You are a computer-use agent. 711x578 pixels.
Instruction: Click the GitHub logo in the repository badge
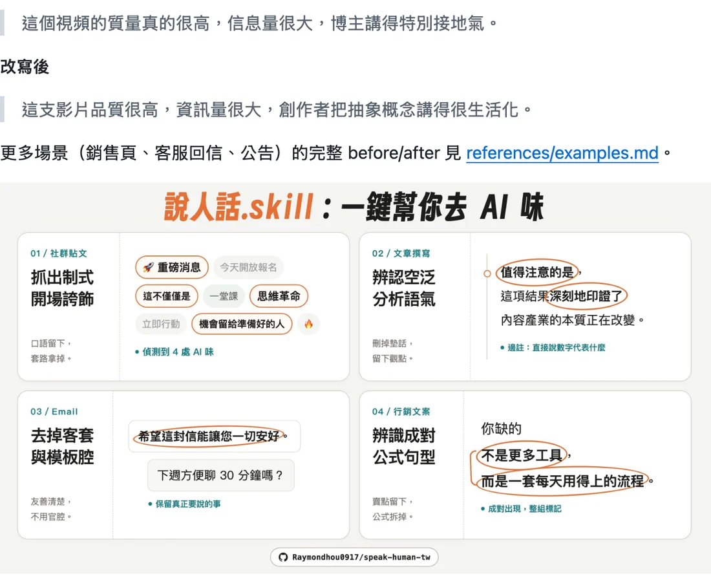283,557
